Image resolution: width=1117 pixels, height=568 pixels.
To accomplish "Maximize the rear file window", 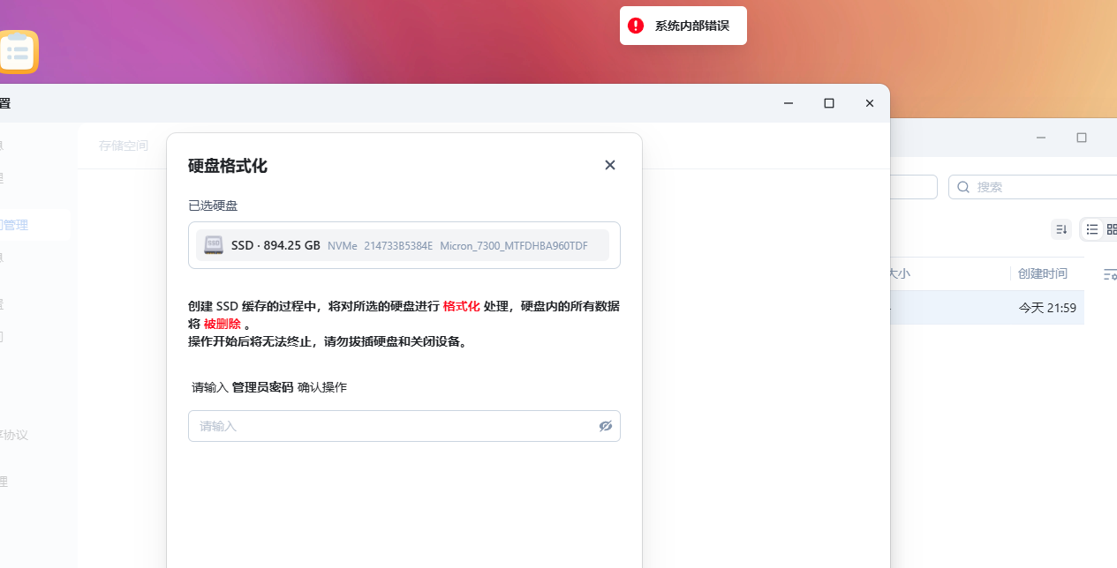I will coord(1082,138).
